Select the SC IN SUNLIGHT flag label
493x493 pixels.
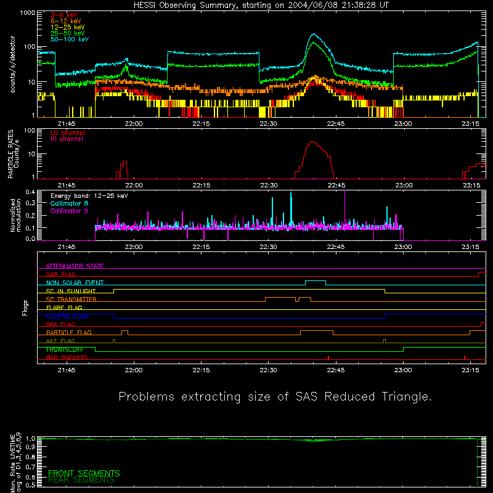pos(71,291)
